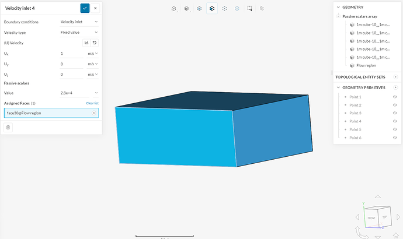Choose the light blue outlined cube mode

237,9
